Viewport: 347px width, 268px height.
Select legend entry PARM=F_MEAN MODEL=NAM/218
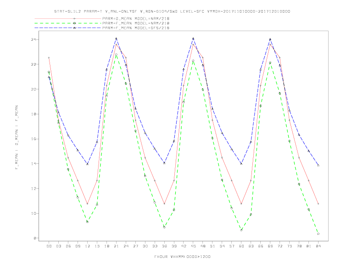[x=136, y=23]
